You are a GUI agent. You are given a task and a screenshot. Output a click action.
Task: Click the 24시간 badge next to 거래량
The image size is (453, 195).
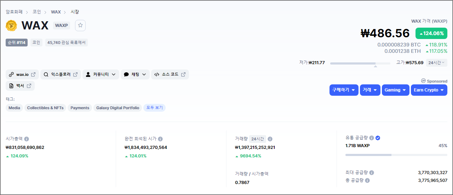257,139
